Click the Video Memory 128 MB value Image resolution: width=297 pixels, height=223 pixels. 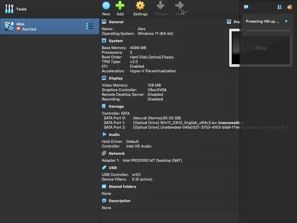(x=154, y=85)
